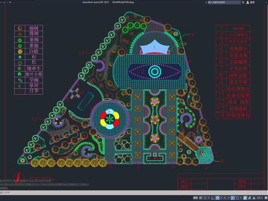Open polar tracking angle dropdown arrow
This screenshot has width=268, height=201.
[221, 198]
